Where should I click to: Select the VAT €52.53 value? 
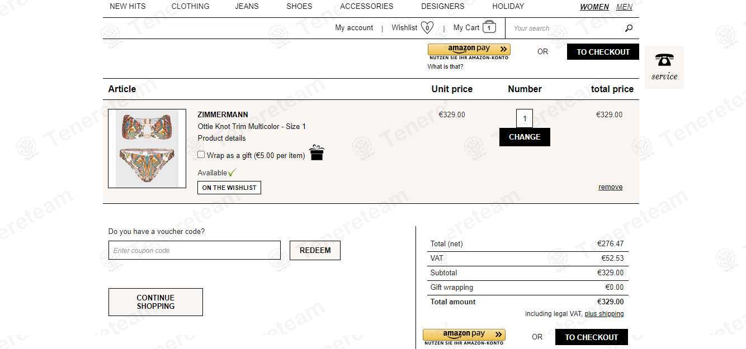pos(612,258)
